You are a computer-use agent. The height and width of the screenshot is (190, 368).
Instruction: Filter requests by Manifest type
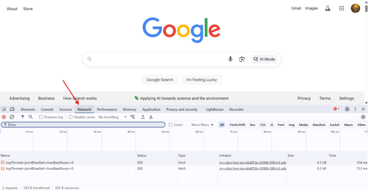pyautogui.click(x=319, y=125)
